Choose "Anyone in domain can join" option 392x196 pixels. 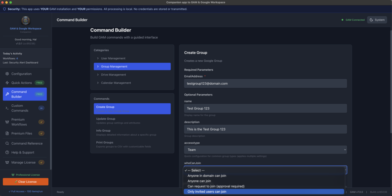pos(207,176)
